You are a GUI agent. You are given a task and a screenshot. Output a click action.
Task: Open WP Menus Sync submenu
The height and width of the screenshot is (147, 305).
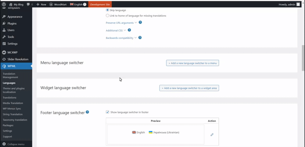click(x=12, y=109)
